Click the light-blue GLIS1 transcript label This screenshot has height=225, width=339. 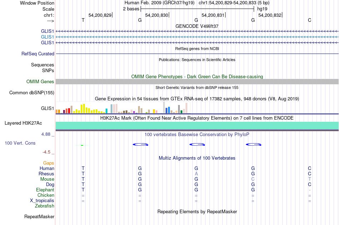pos(47,37)
